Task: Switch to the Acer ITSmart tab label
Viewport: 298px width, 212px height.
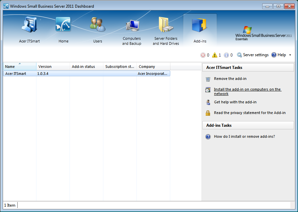Action: pos(29,41)
